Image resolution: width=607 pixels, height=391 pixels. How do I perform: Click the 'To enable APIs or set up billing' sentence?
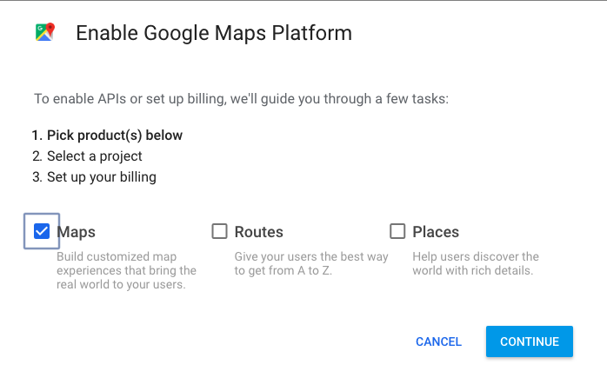[x=241, y=99]
